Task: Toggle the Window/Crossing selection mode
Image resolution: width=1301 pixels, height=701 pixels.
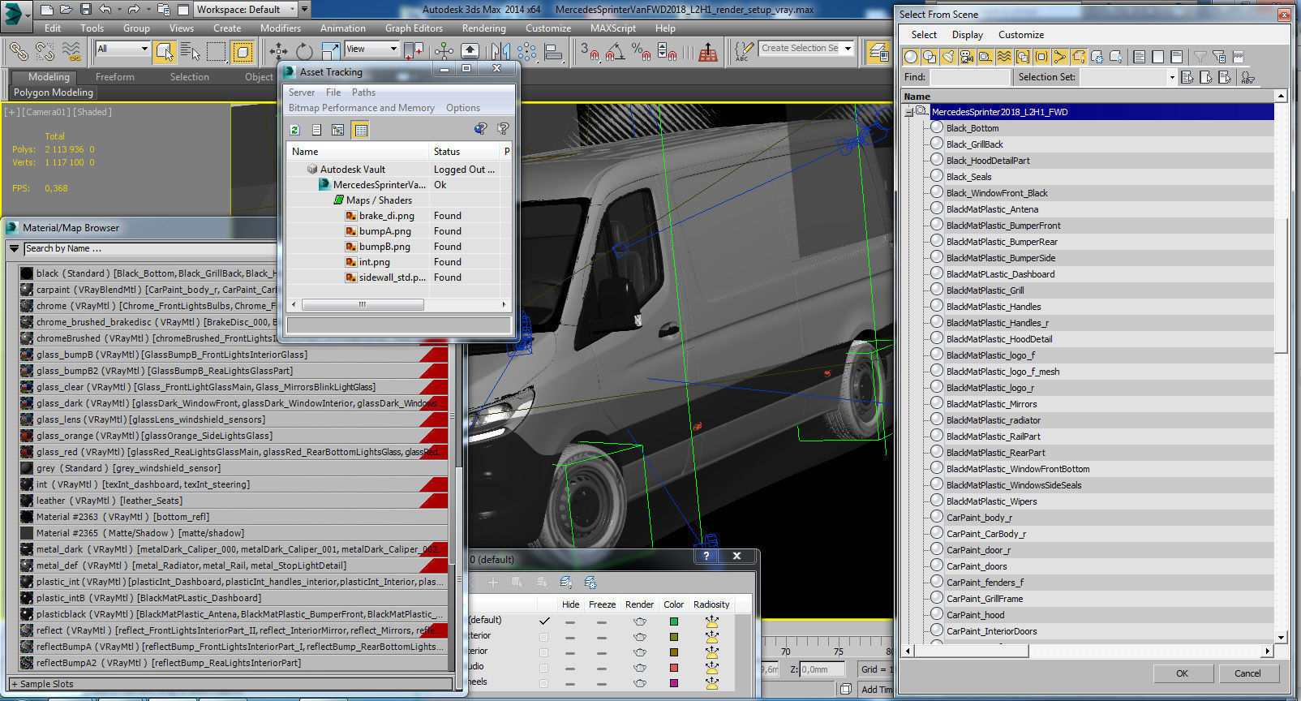Action: click(243, 51)
